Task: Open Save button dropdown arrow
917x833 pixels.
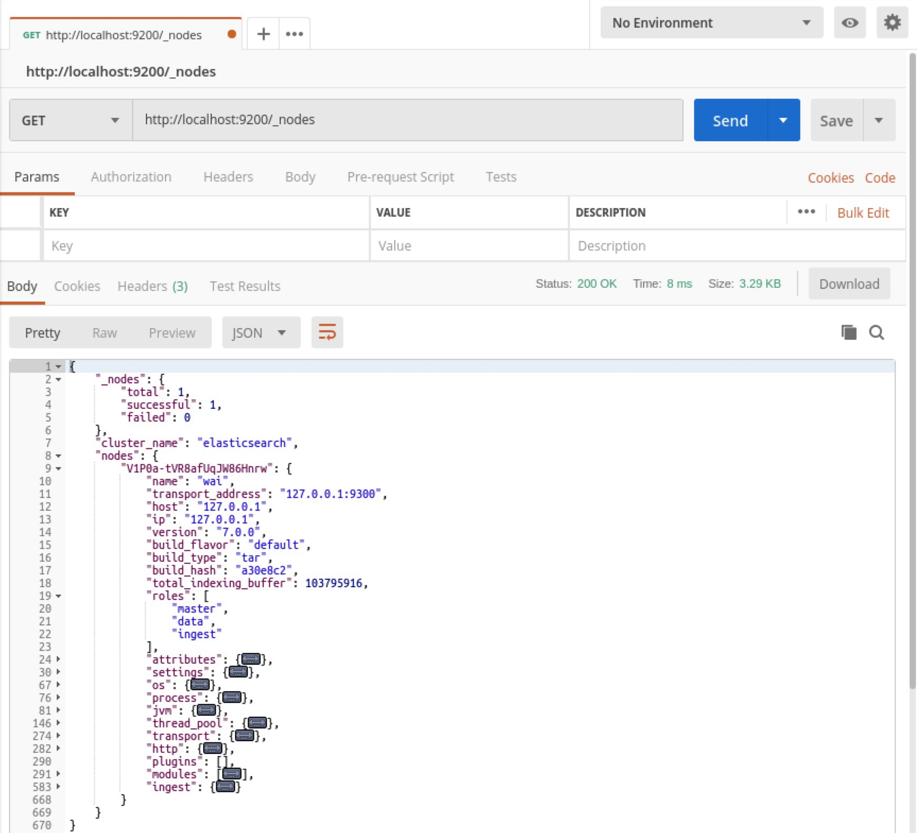Action: [x=879, y=121]
